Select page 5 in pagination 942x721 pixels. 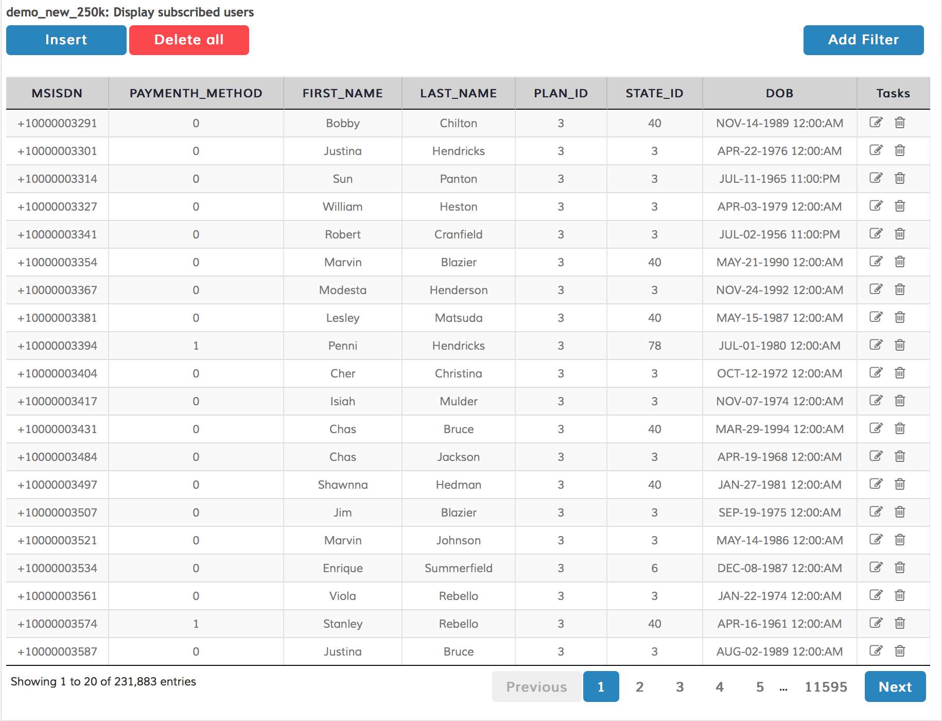pos(760,686)
